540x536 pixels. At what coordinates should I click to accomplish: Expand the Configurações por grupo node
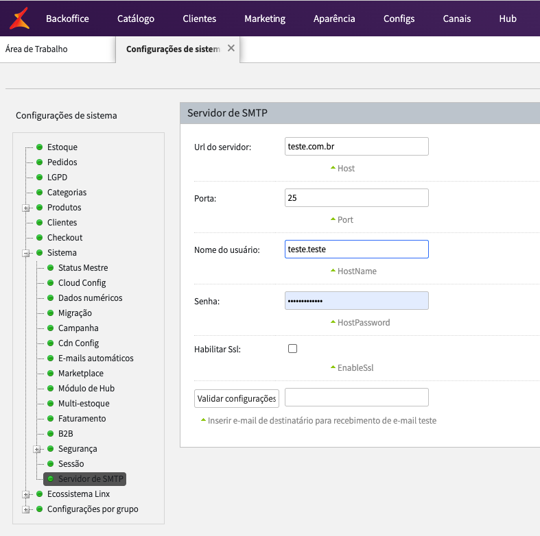(x=26, y=509)
